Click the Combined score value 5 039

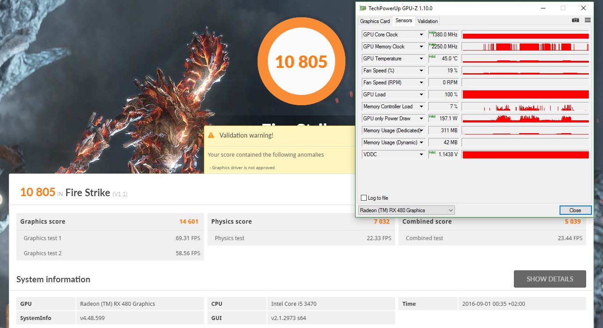[x=573, y=221]
